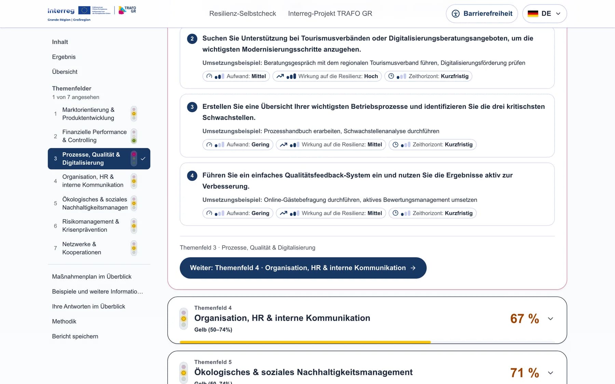Click the accessibility person icon
This screenshot has height=384, width=615.
[455, 14]
